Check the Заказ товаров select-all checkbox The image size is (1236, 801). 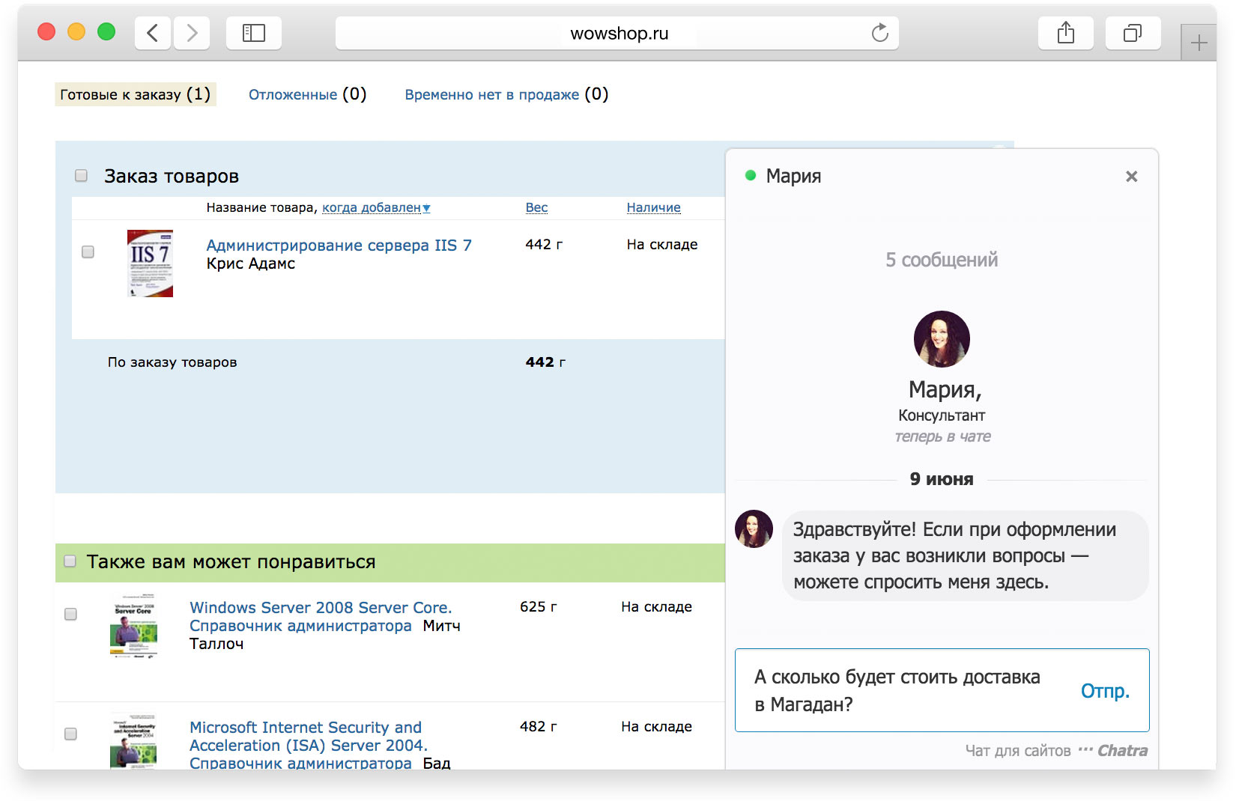click(x=81, y=176)
